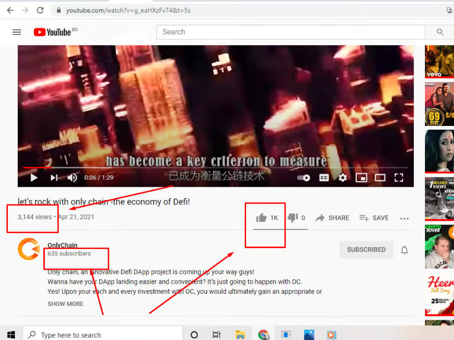Image resolution: width=454 pixels, height=340 pixels.
Task: Open Task View in the taskbar
Action: pyautogui.click(x=216, y=335)
